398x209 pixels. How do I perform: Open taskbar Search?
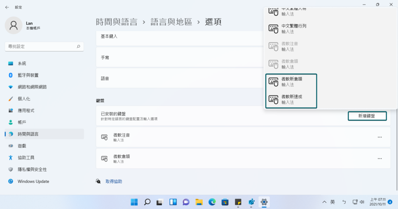click(147, 202)
